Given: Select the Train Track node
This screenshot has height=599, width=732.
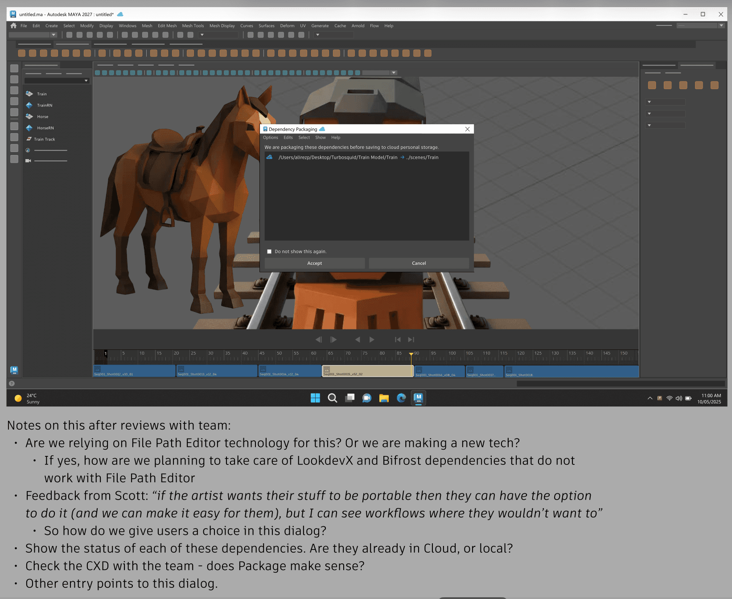Looking at the screenshot, I should [x=45, y=139].
